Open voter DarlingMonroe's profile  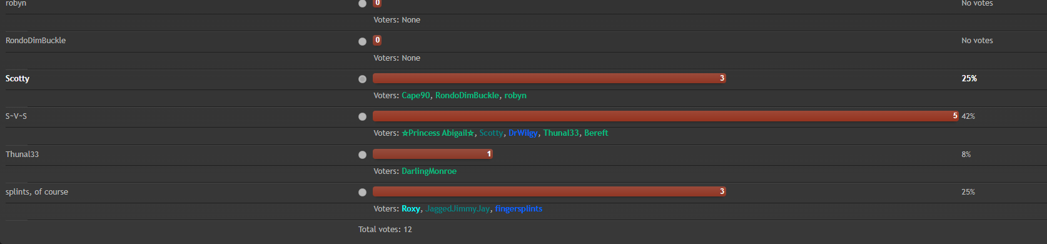(429, 171)
